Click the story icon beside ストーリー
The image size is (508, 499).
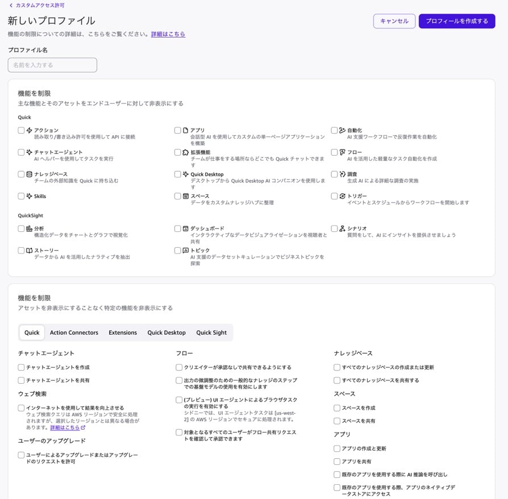point(29,251)
